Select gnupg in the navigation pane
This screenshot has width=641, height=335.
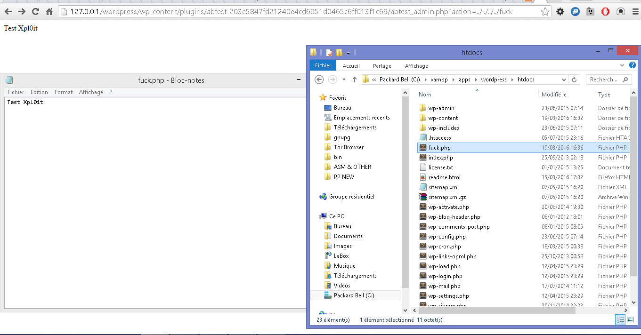[342, 137]
